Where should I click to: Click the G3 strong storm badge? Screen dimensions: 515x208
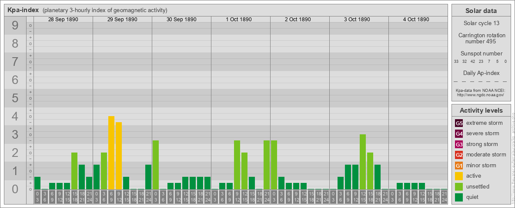pos(459,144)
